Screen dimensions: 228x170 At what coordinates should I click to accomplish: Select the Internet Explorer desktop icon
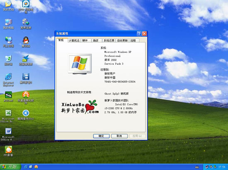click(x=8, y=80)
